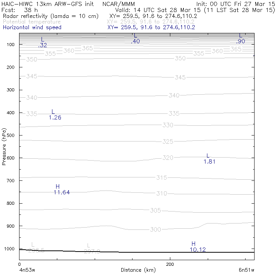
Task: Click the gray 'Potential temperature' legend entry
Action: pyautogui.click(x=32, y=22)
